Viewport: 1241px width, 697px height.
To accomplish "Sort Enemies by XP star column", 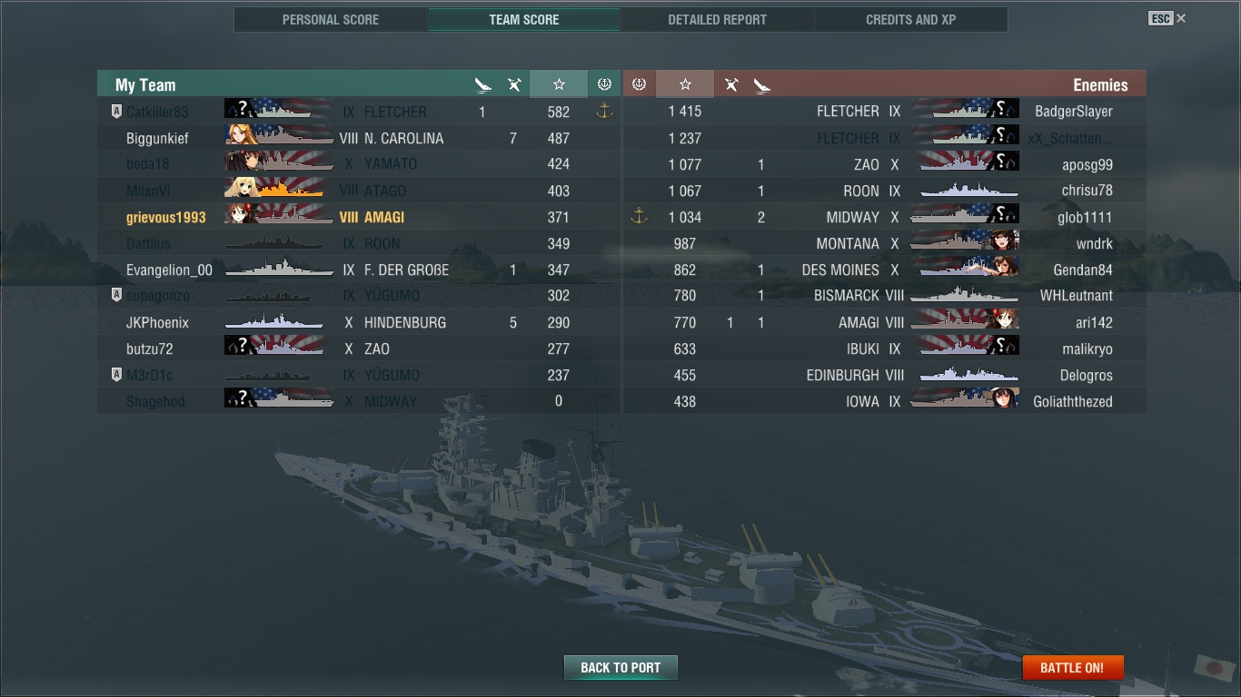I will point(685,84).
